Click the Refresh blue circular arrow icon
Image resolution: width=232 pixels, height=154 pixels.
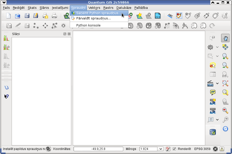pyautogui.click(x=225, y=129)
